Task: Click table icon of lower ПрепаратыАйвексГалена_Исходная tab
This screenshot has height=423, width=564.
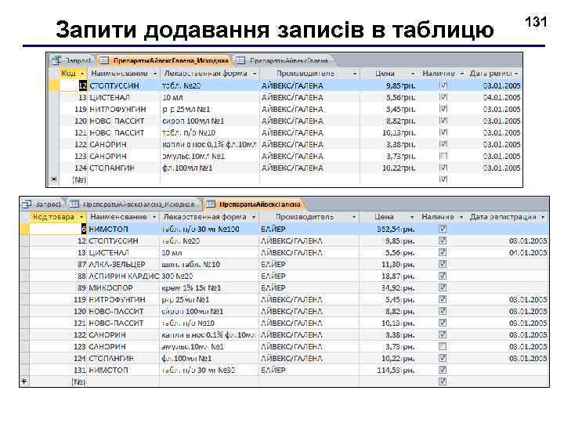Action: (x=74, y=204)
